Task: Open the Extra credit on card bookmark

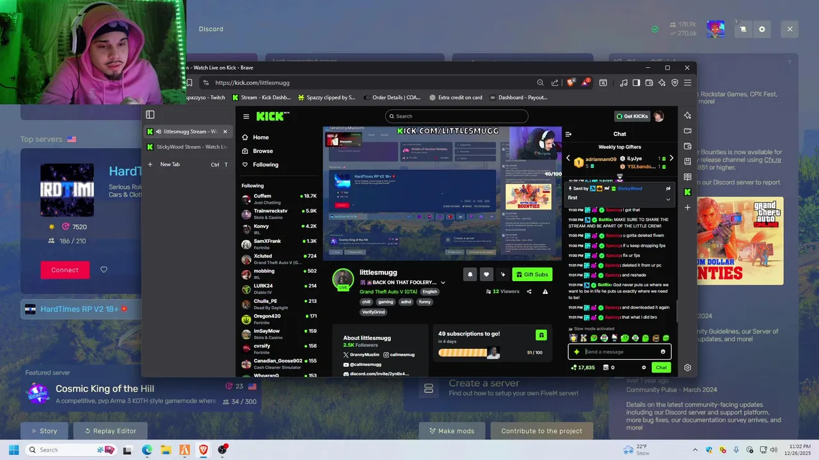Action: click(455, 98)
